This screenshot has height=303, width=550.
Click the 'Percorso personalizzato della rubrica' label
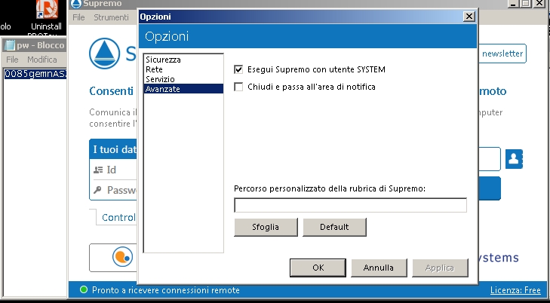pyautogui.click(x=330, y=188)
